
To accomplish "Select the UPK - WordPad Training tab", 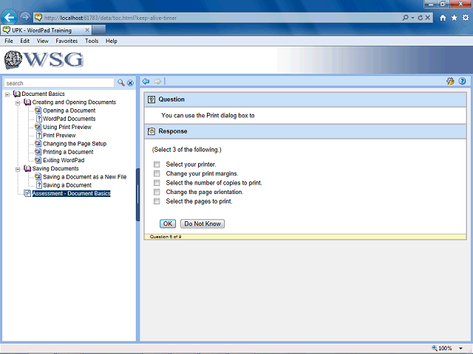I will [x=46, y=30].
